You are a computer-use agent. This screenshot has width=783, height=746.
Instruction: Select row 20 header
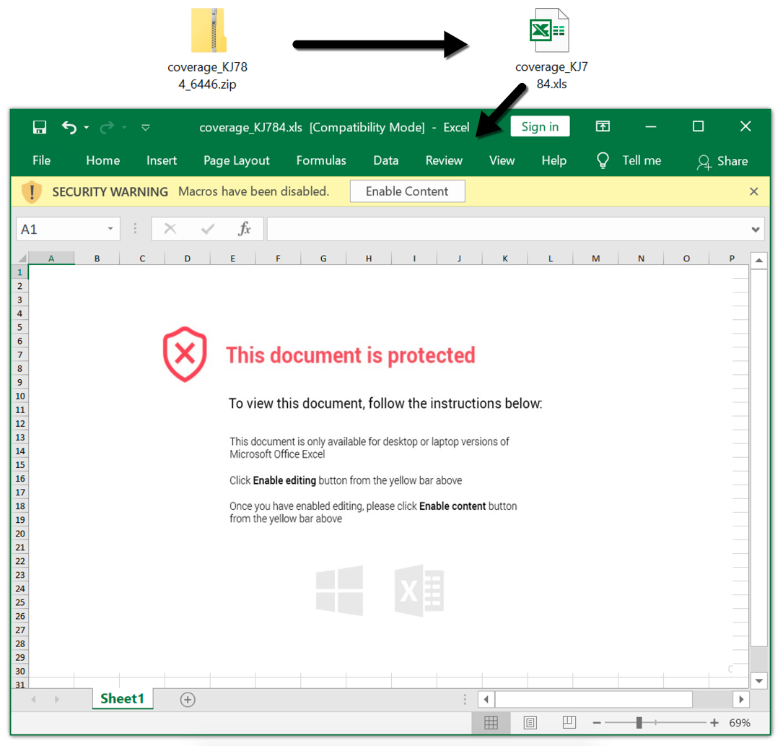[x=20, y=534]
